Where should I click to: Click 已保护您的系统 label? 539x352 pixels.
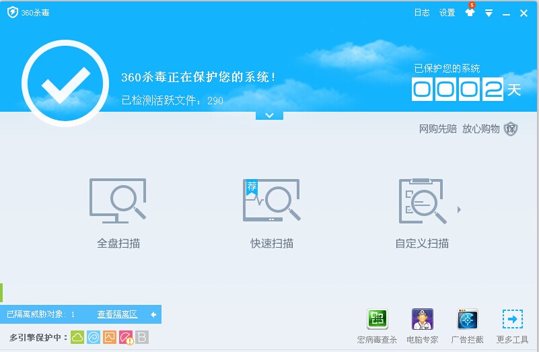[447, 69]
